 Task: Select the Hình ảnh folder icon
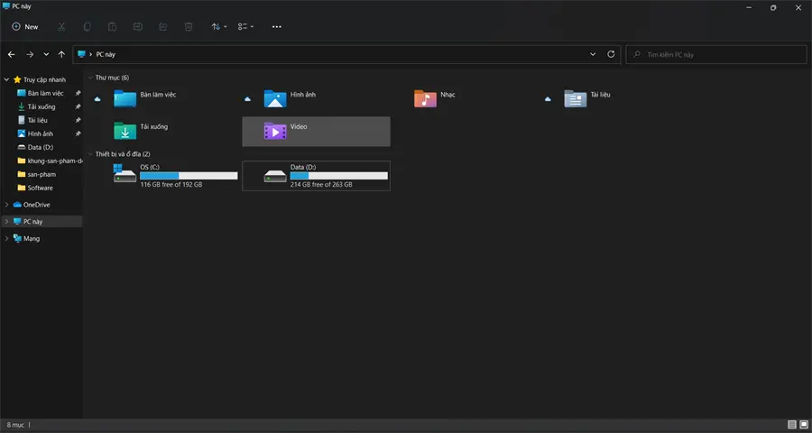[275, 98]
